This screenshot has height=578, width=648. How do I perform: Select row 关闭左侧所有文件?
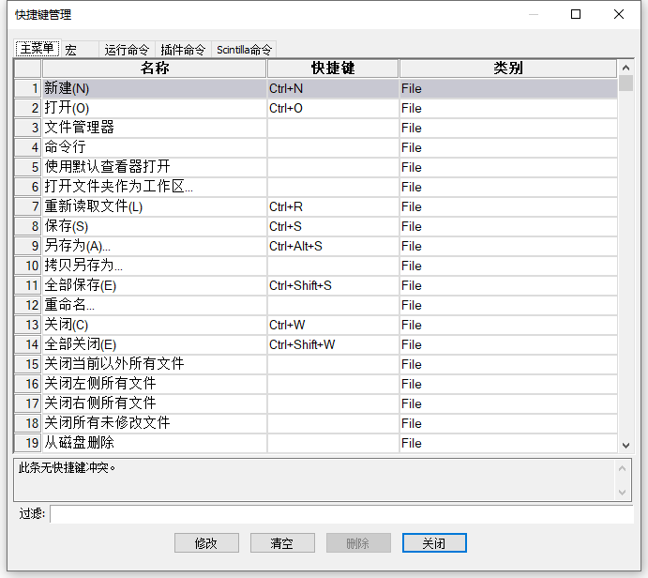[316, 384]
